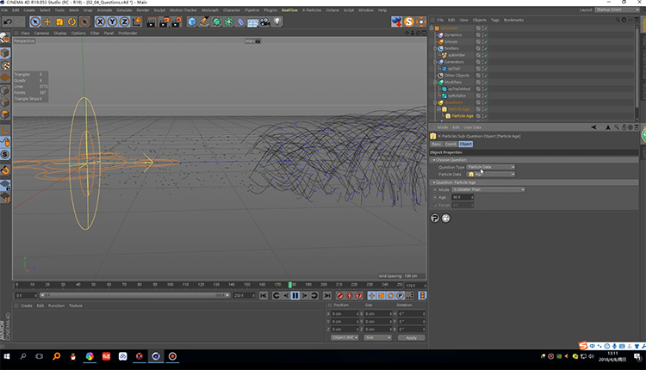The width and height of the screenshot is (646, 370).
Task: Open the Question Type dropdown
Action: tap(490, 167)
